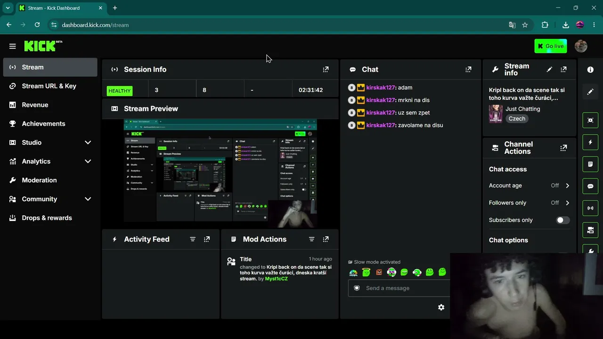Click the kirskak127 crown badge on 'adam' message

click(361, 88)
